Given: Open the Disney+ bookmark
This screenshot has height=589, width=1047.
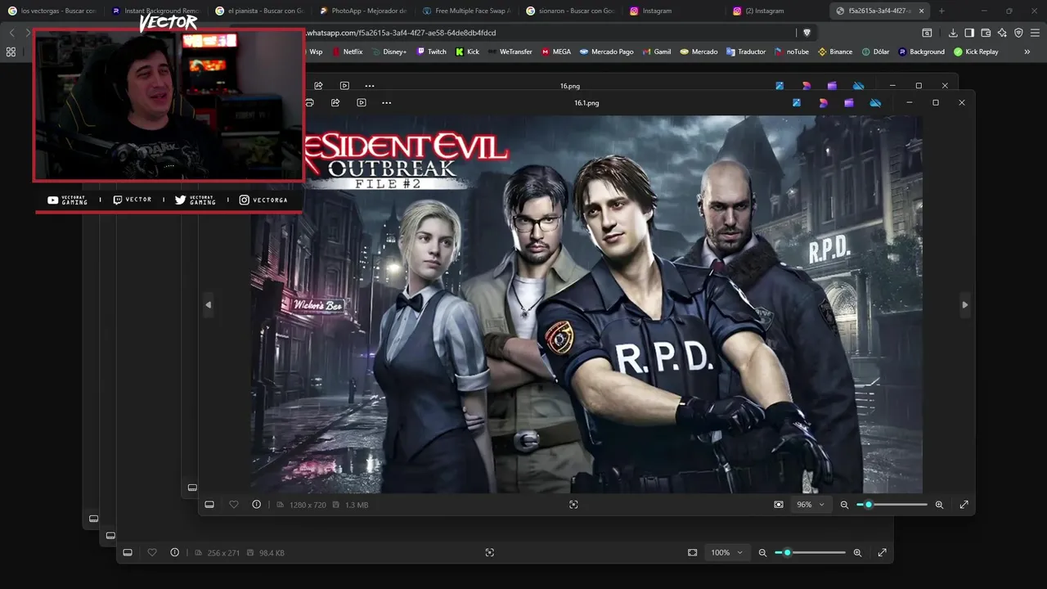Looking at the screenshot, I should [x=388, y=52].
